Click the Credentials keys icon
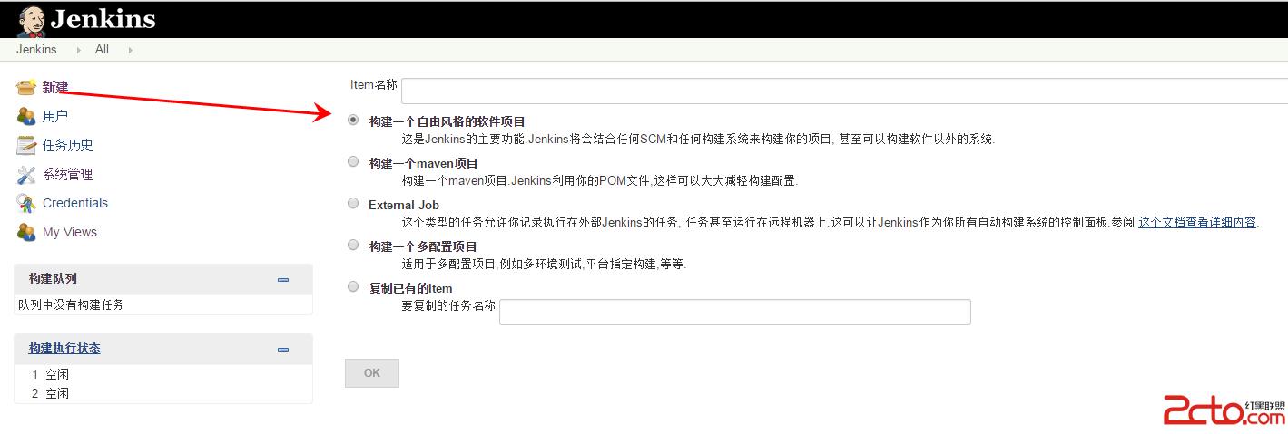The width and height of the screenshot is (1288, 434). [26, 203]
